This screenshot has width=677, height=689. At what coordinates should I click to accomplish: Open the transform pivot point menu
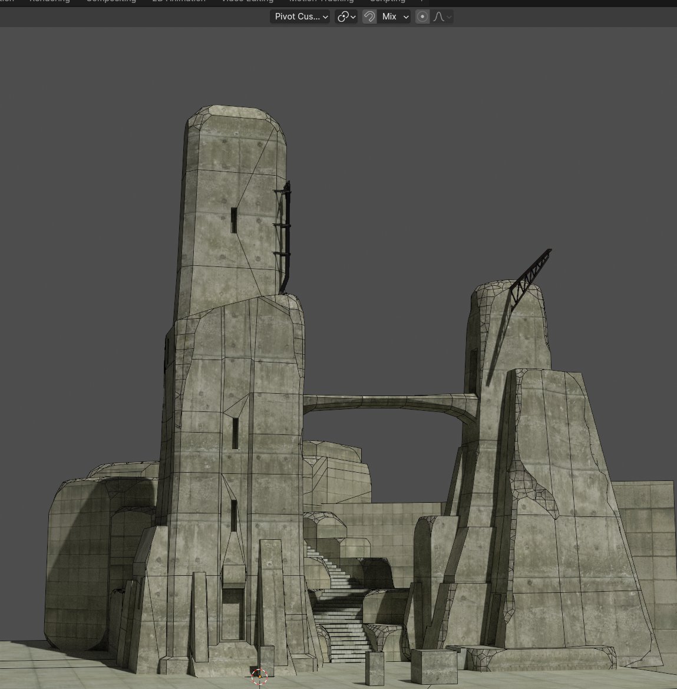tap(346, 17)
